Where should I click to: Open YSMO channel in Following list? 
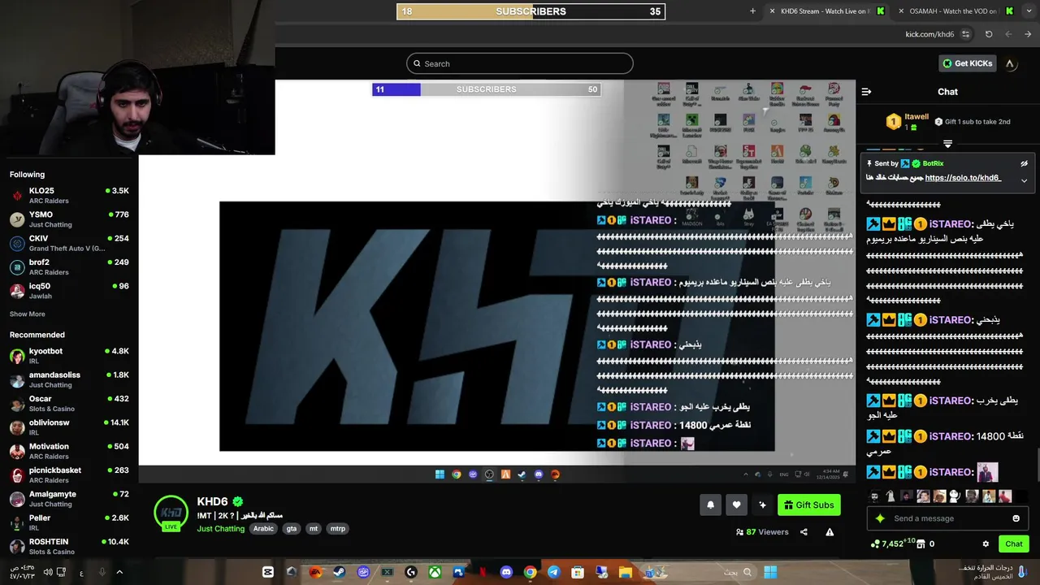point(69,219)
